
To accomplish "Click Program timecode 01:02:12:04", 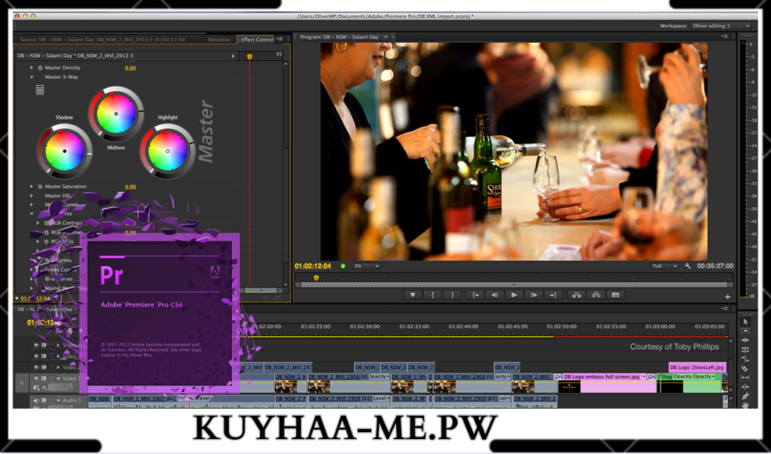I will tap(312, 266).
